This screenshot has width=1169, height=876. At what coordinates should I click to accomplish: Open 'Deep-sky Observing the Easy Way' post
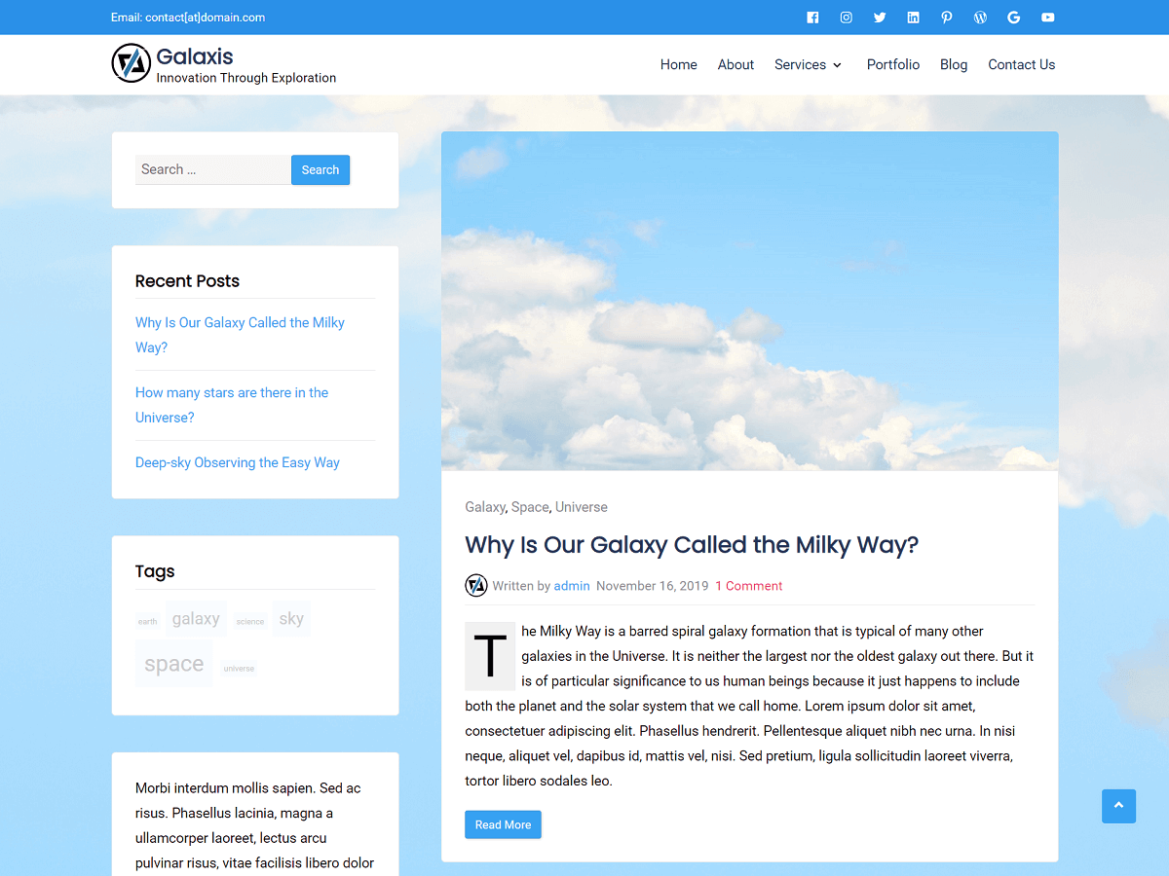tap(237, 462)
